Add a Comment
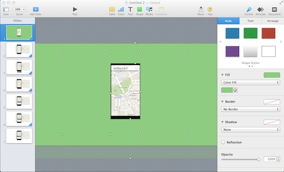 tap(161, 9)
